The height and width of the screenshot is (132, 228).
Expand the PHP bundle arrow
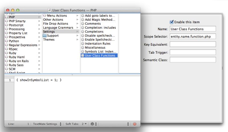click(39, 17)
